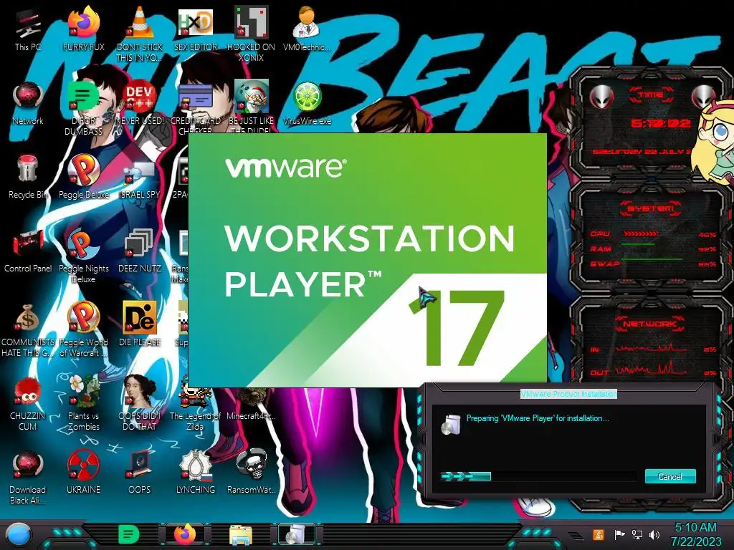Open the HxD SEX EDITOR shortcut

[196, 30]
